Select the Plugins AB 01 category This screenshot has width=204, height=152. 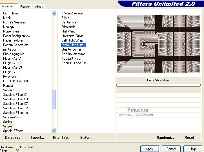coord(12,58)
